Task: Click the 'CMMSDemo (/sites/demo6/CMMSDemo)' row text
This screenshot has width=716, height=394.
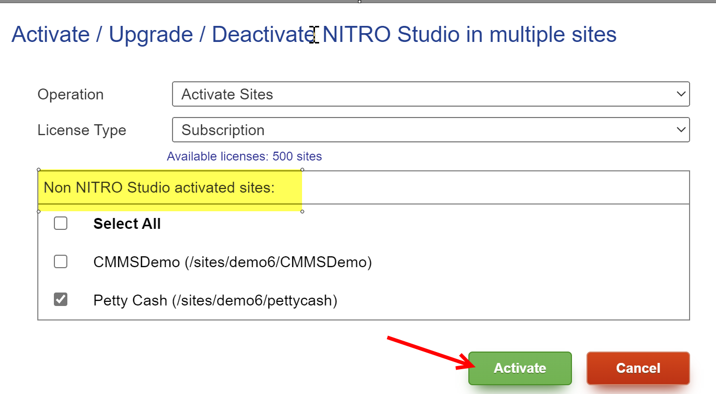Action: 233,262
